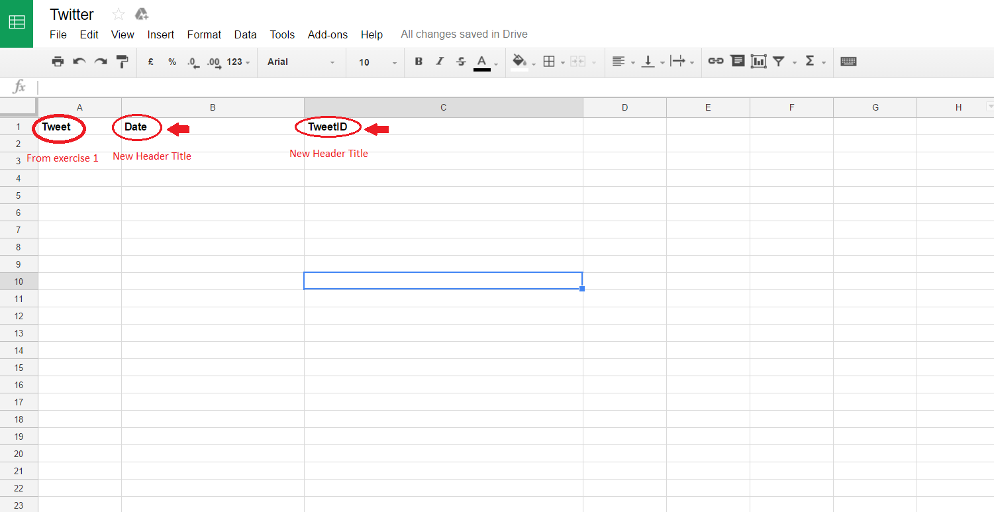Decrease decimal places

point(193,62)
